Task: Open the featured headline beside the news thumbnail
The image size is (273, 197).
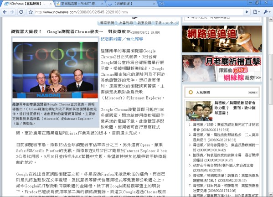Action: 235,108
